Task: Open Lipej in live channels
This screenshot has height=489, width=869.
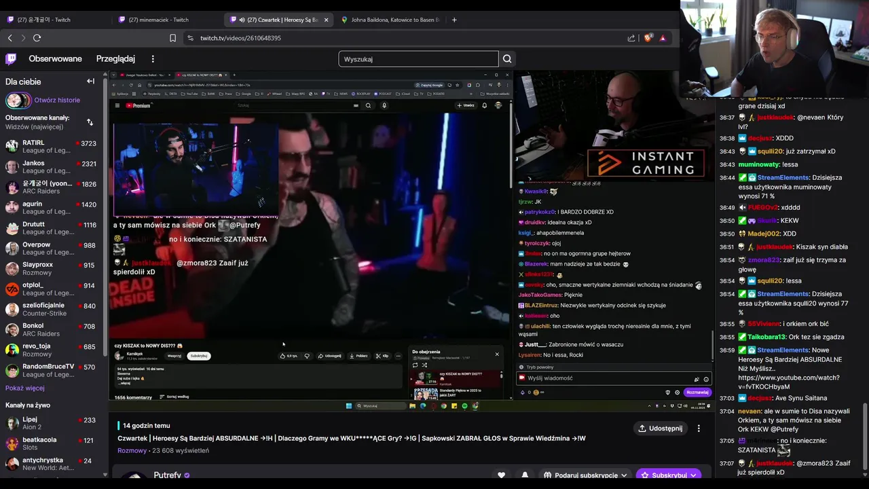Action: pos(51,423)
